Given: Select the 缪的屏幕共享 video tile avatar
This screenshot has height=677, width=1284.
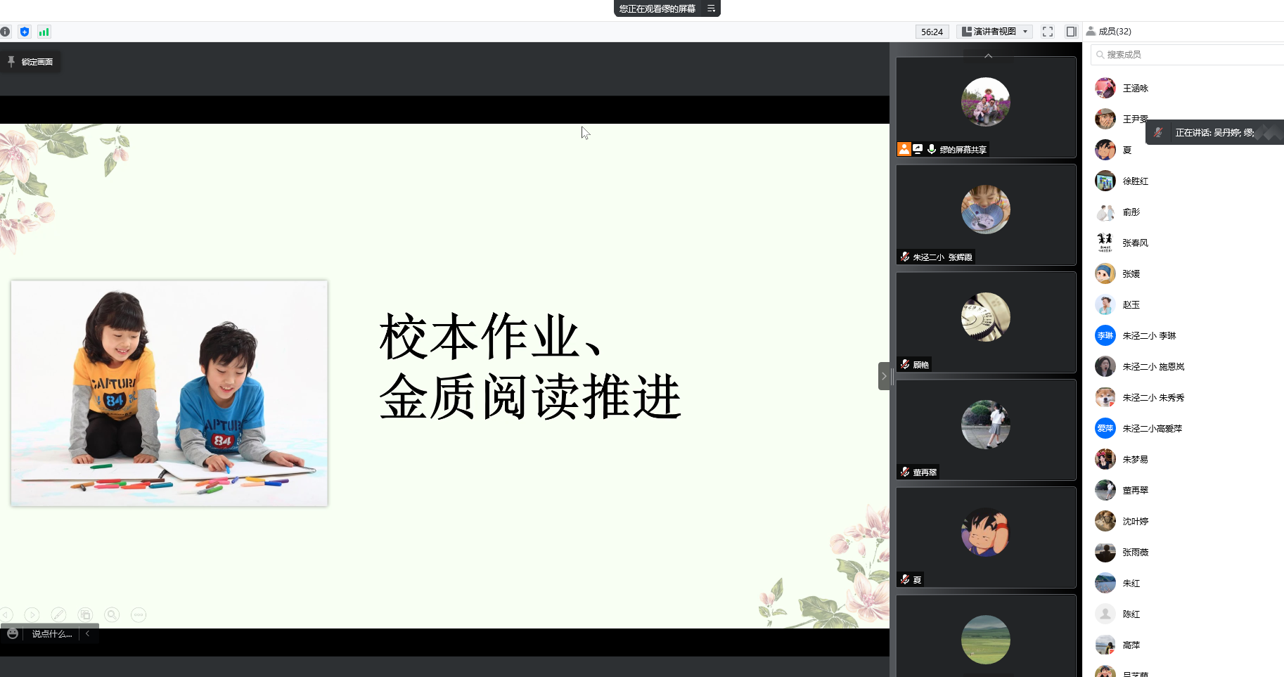Looking at the screenshot, I should click(x=986, y=102).
